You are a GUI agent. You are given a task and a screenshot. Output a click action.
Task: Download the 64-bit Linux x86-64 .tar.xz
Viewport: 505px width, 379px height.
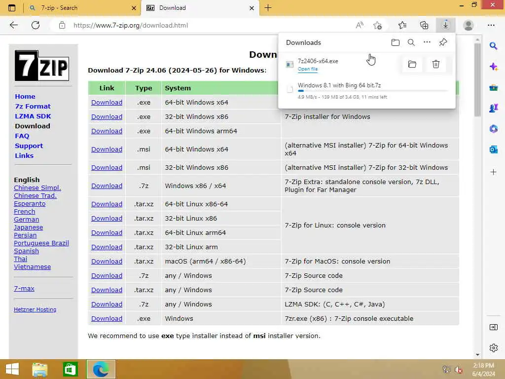point(107,204)
